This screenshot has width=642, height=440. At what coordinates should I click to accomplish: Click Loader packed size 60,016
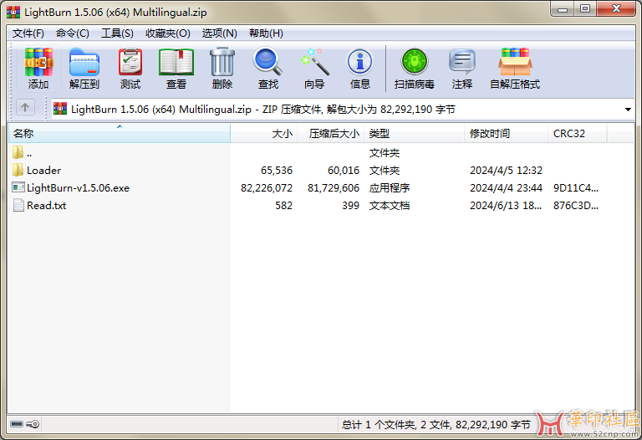click(344, 171)
